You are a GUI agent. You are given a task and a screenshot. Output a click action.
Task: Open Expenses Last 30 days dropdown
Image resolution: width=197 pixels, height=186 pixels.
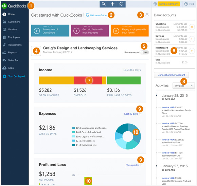(x=132, y=114)
